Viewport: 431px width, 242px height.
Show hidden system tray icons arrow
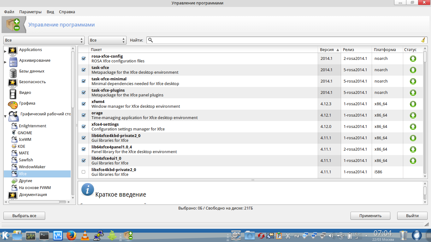tap(367, 235)
